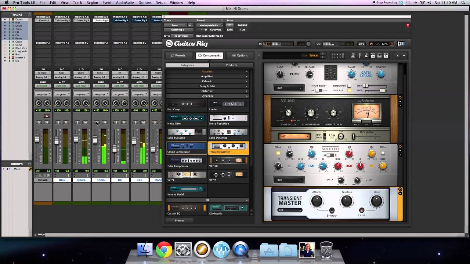Select the VC 2A component
Screen dimensions: 470x264
tap(187, 176)
